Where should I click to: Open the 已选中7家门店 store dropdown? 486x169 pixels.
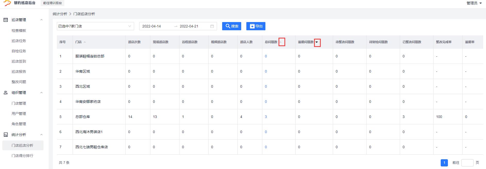tap(95, 26)
